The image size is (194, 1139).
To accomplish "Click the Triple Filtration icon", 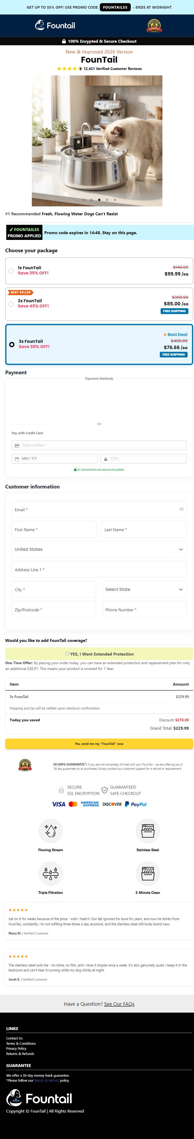I will pyautogui.click(x=51, y=874).
